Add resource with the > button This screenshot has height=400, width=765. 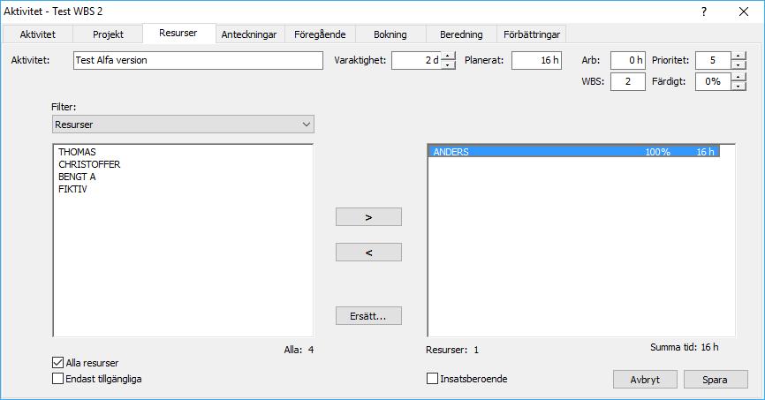[x=369, y=217]
